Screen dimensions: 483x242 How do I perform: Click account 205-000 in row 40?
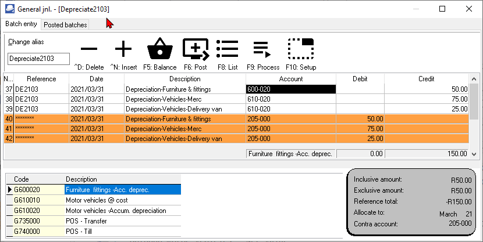[x=291, y=119]
